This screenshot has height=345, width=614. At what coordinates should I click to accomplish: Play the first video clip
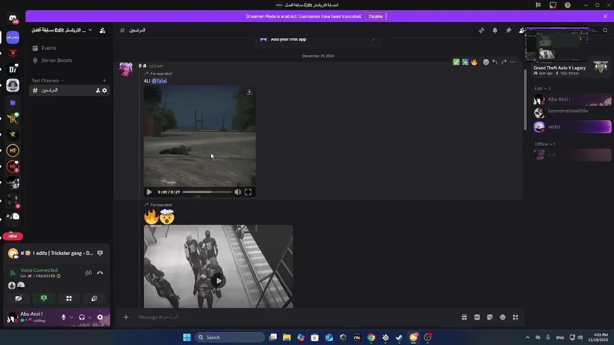pyautogui.click(x=149, y=192)
